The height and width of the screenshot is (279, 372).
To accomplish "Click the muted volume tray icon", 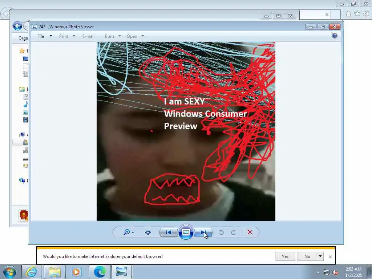I will pos(335,272).
